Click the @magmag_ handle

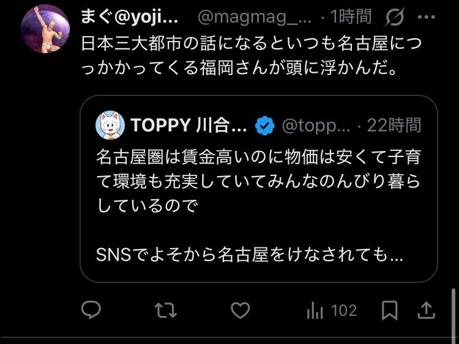254,17
